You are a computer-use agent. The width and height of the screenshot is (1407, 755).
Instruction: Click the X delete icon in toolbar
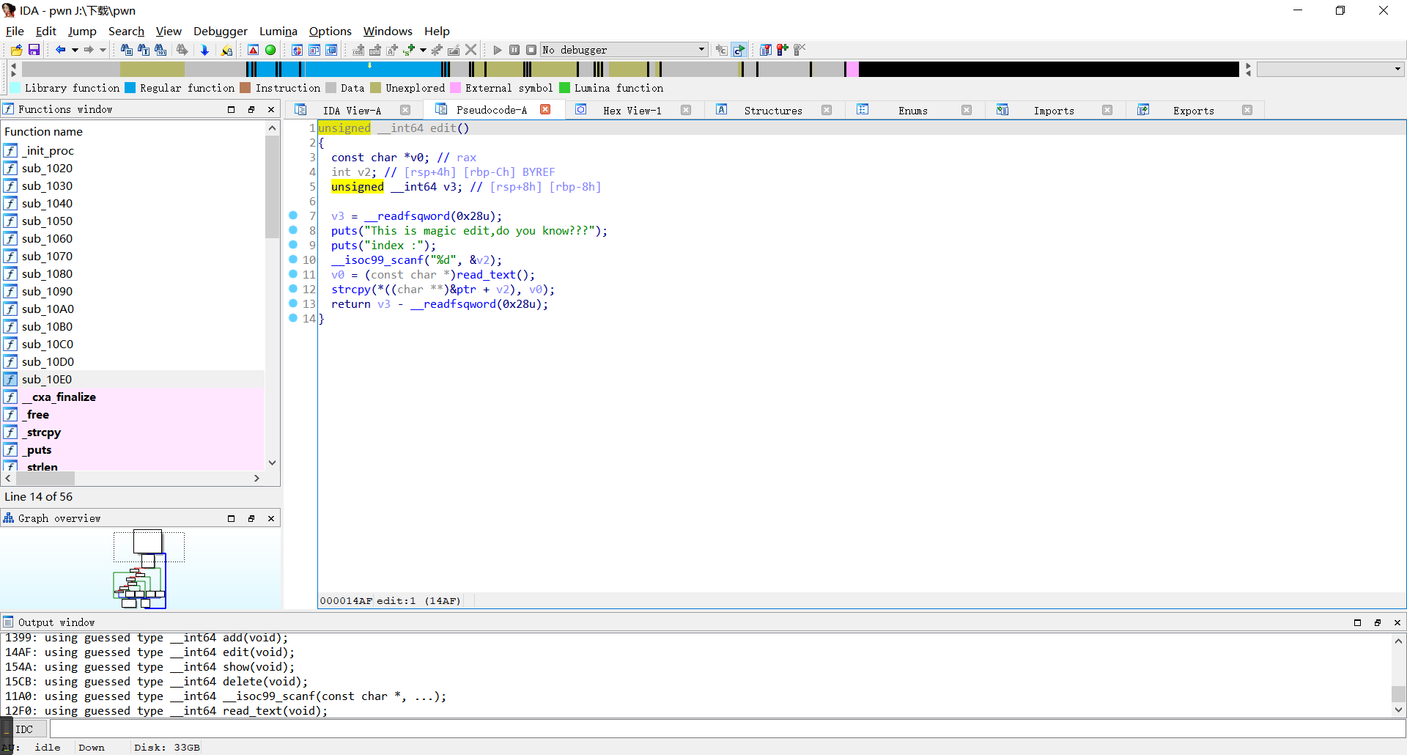click(471, 50)
